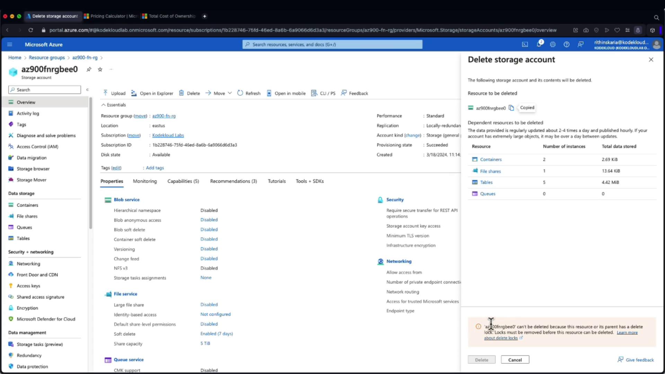Open the File shares dependent resource link

pyautogui.click(x=490, y=171)
